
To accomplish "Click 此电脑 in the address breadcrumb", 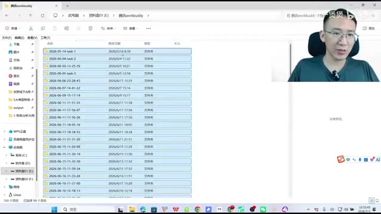I will 73,15.
